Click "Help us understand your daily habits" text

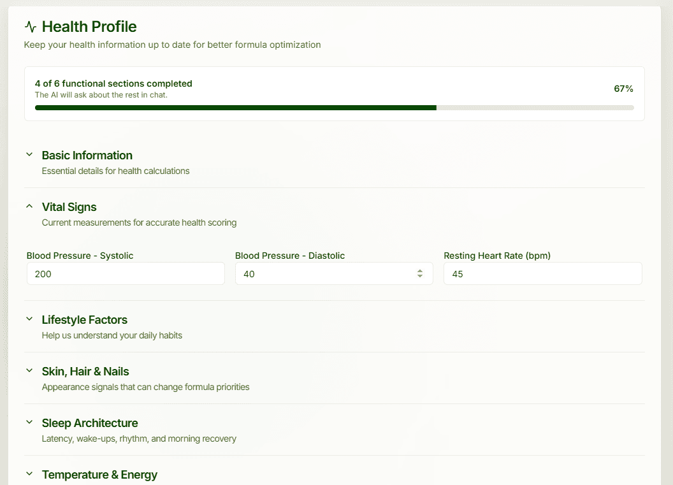coord(112,335)
